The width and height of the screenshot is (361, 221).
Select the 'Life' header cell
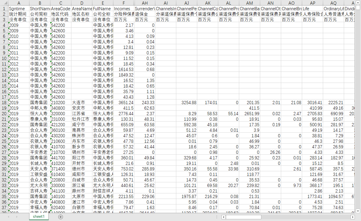pos(313,9)
